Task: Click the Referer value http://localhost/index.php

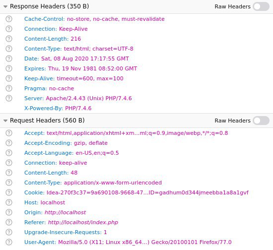Action: pyautogui.click(x=83, y=222)
